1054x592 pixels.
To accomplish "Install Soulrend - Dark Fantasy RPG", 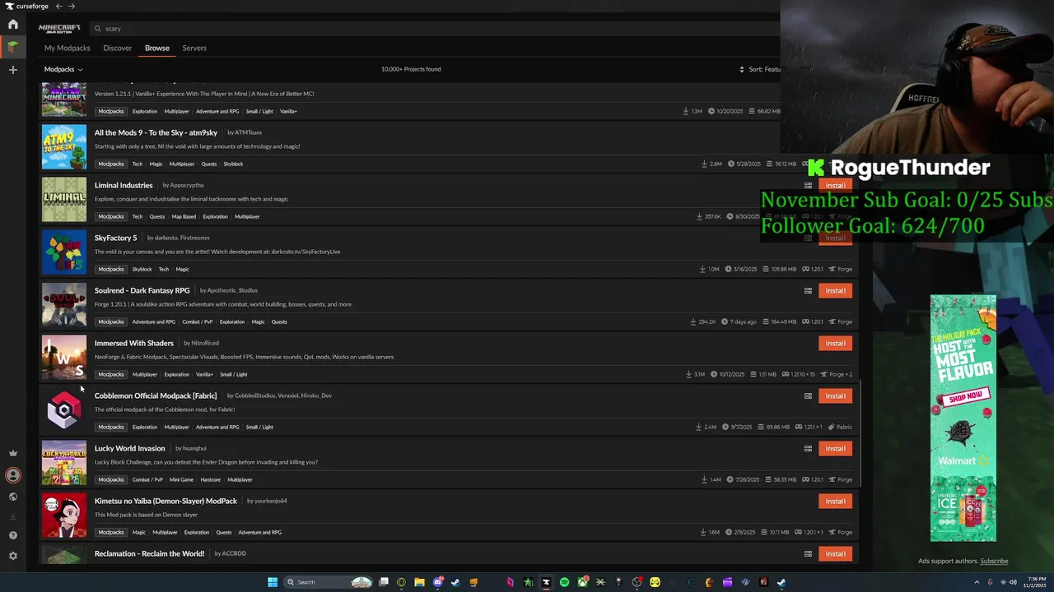I will tap(835, 290).
